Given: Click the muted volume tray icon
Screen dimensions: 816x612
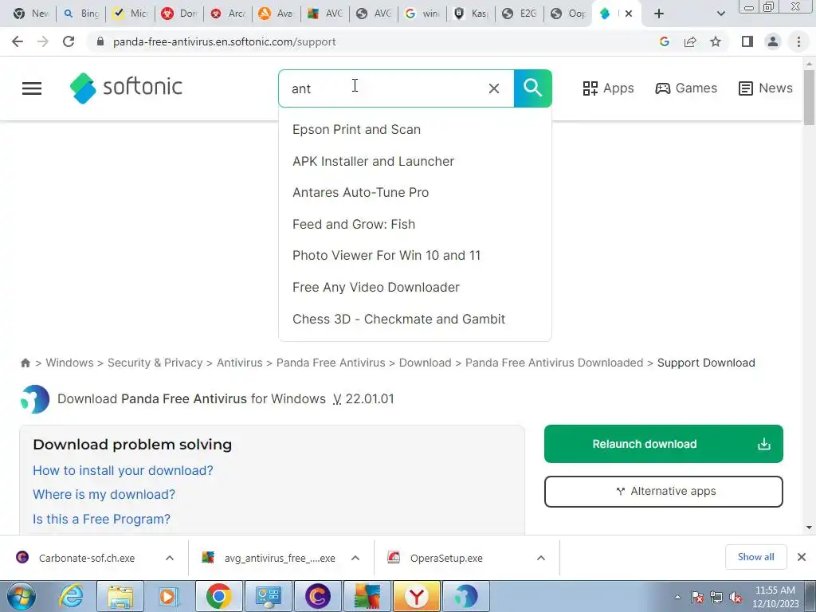Looking at the screenshot, I should 736,598.
